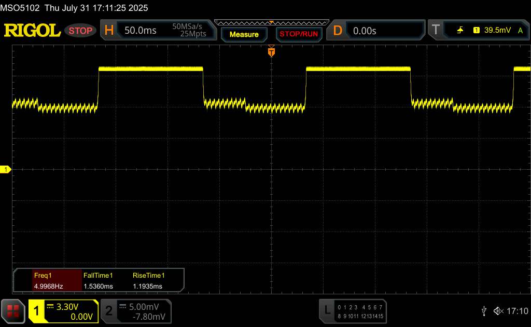Image resolution: width=531 pixels, height=327 pixels.
Task: Click the red STOP status badge
Action: click(80, 31)
